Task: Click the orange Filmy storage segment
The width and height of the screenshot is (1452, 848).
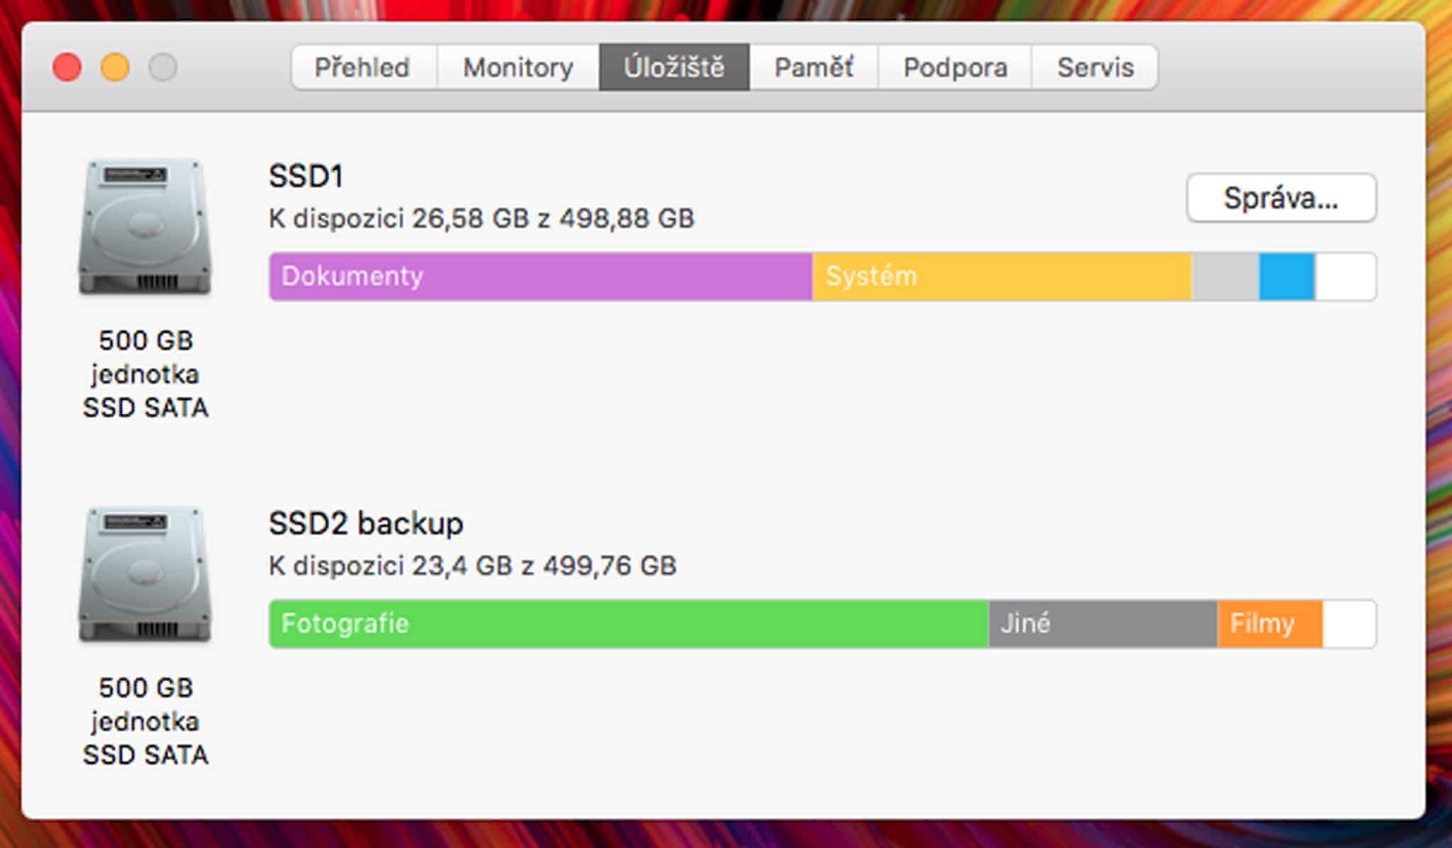Action: [x=1269, y=624]
